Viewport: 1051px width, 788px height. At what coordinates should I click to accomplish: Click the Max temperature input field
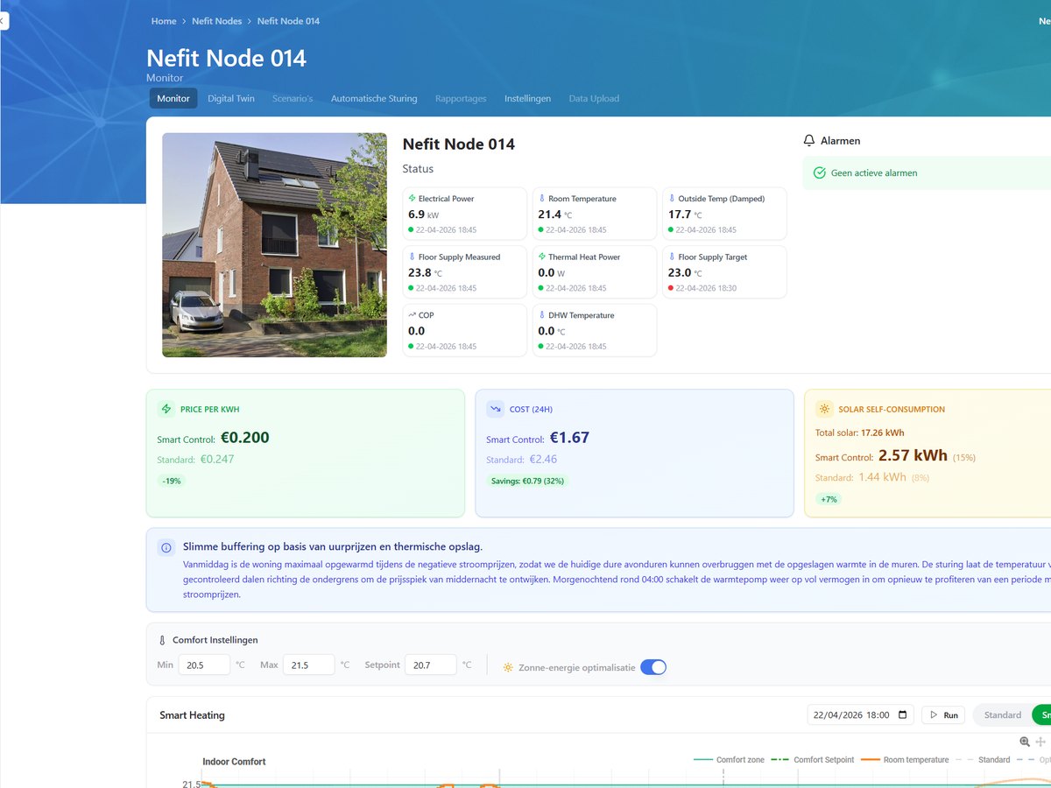(x=308, y=665)
